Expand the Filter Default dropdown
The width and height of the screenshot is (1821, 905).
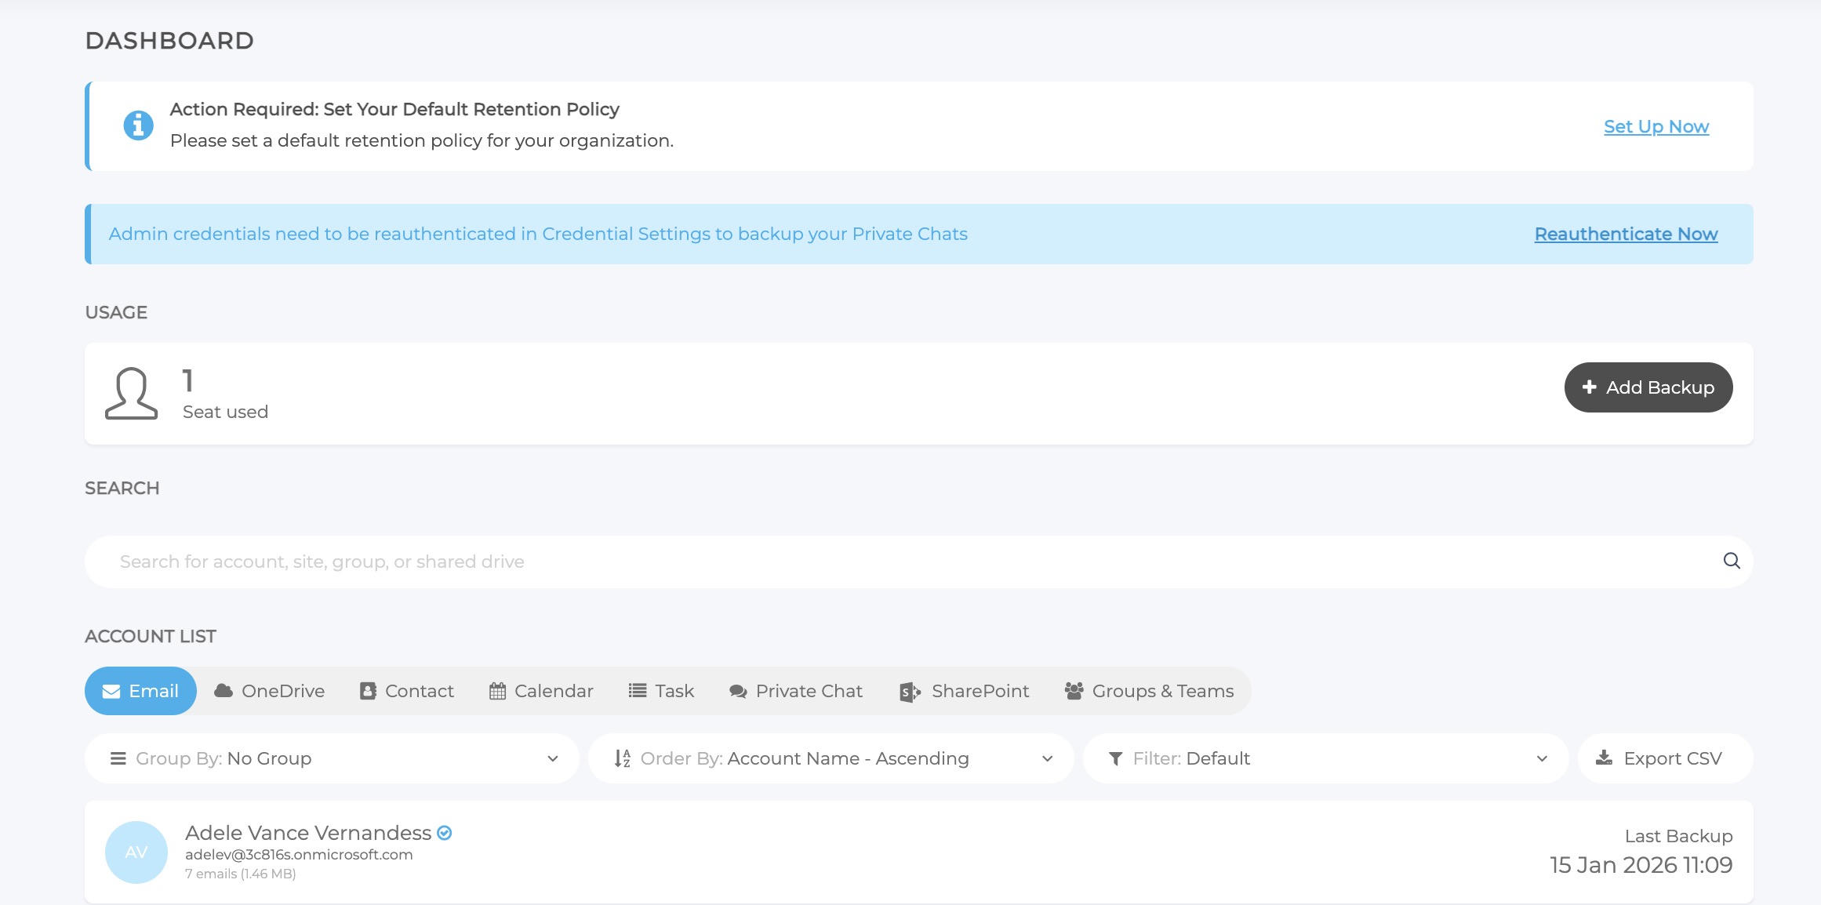[1325, 758]
